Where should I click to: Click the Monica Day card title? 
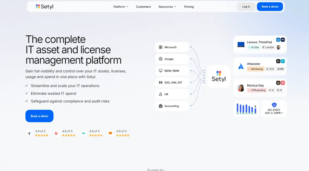(255, 85)
